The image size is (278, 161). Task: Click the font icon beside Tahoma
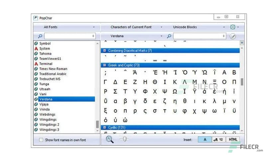36,54
